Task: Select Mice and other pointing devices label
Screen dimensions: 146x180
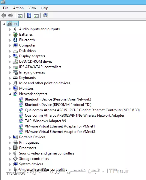Action: pyautogui.click(x=45, y=83)
